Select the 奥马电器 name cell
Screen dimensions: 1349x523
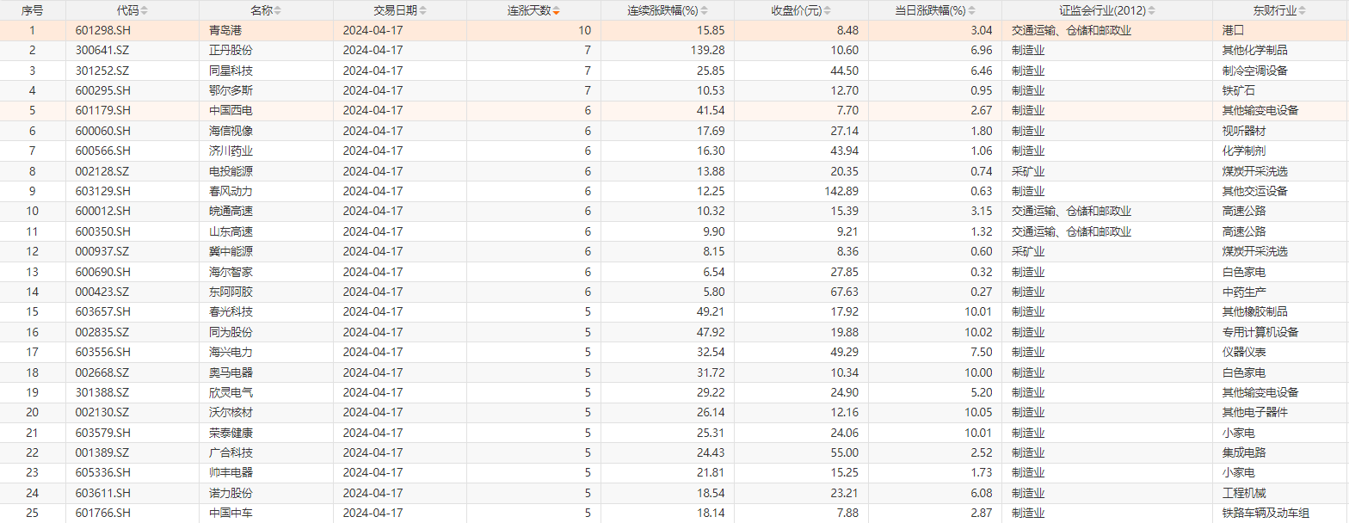(266, 372)
